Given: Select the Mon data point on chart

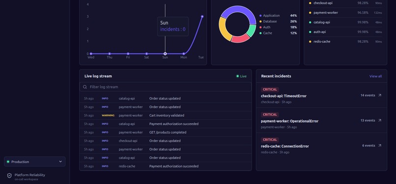Looking at the screenshot, I should (184, 54).
